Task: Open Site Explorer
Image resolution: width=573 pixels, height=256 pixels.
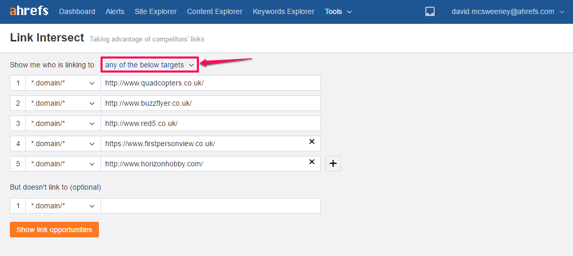Action: [155, 12]
